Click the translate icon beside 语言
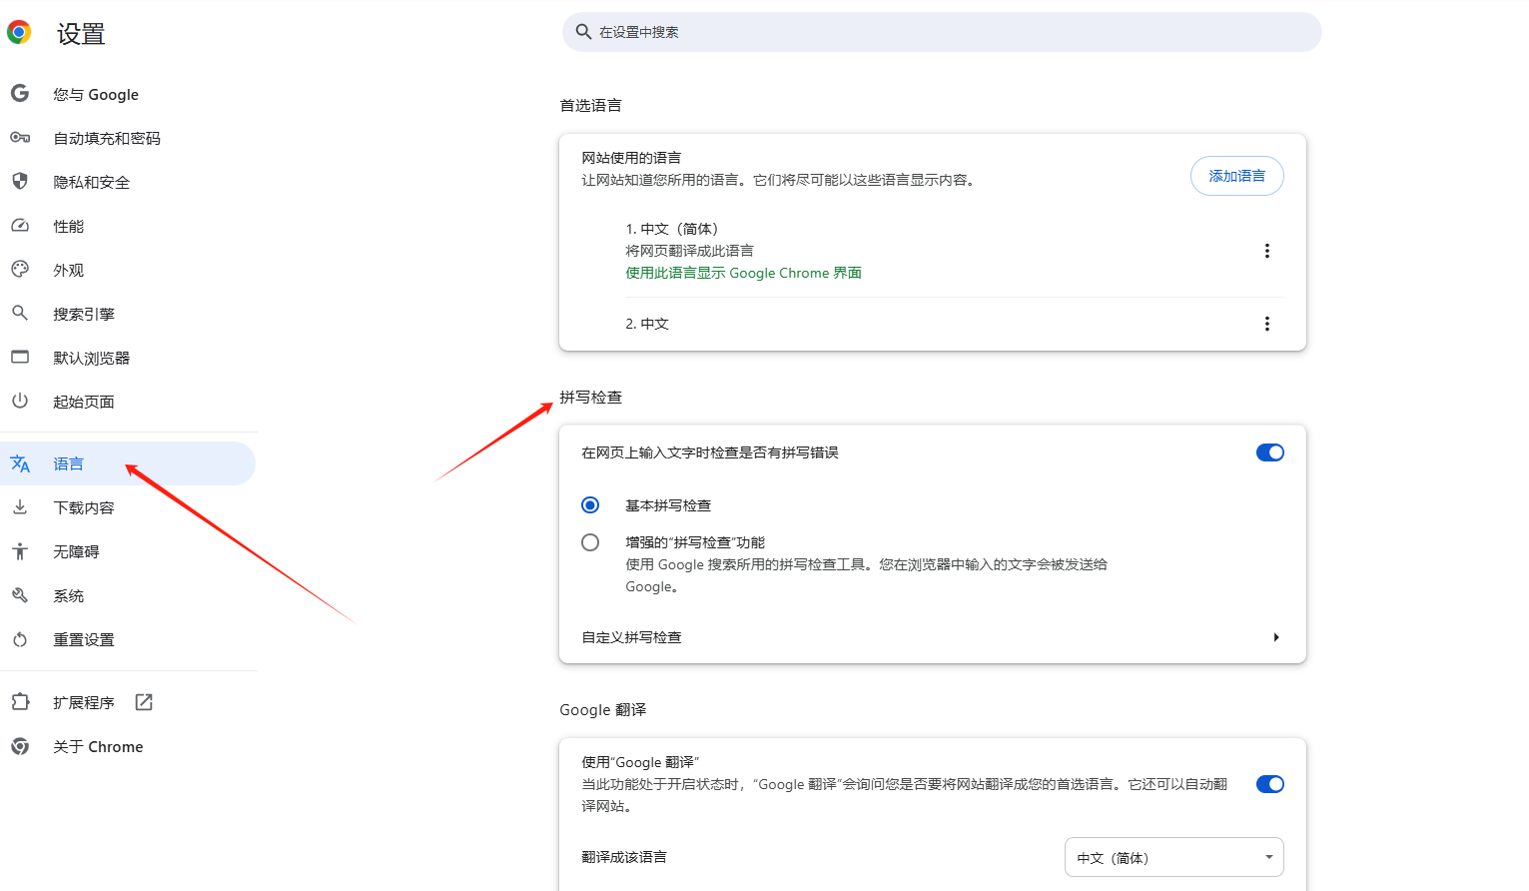This screenshot has width=1529, height=891. click(x=20, y=463)
